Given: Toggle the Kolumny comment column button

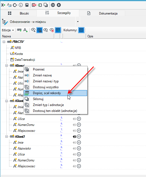Looking at the screenshot, I should point(81,30).
